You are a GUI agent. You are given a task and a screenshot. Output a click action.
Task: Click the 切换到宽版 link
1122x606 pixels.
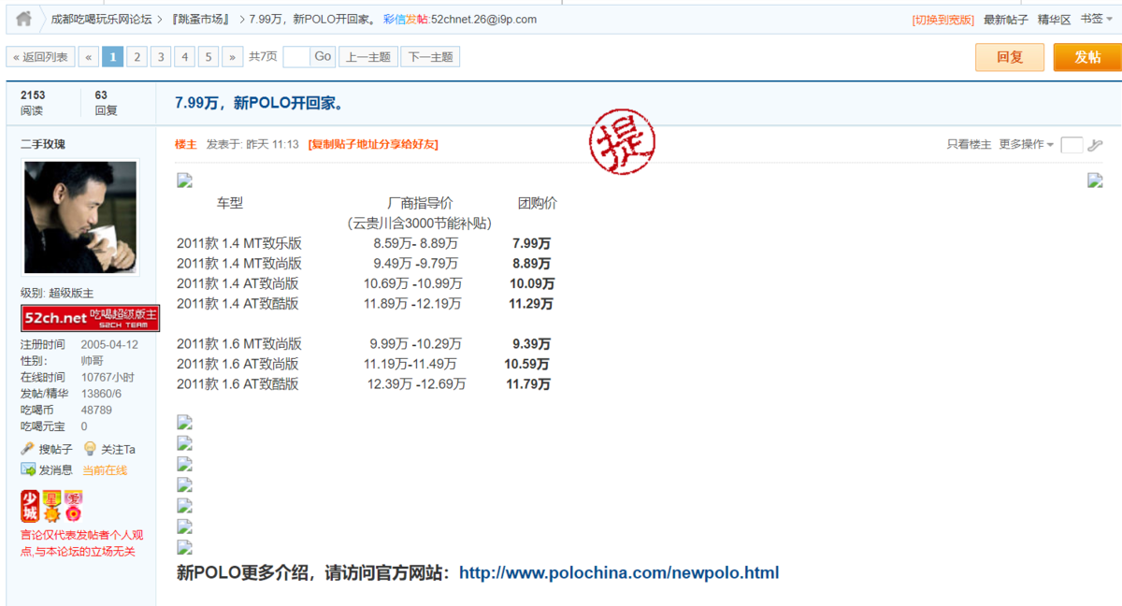943,19
